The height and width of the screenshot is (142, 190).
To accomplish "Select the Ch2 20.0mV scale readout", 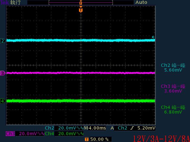I will (x=64, y=128).
